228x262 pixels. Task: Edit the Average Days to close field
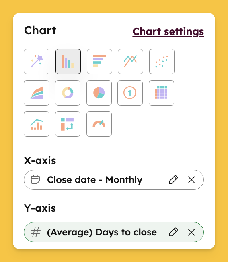173,232
